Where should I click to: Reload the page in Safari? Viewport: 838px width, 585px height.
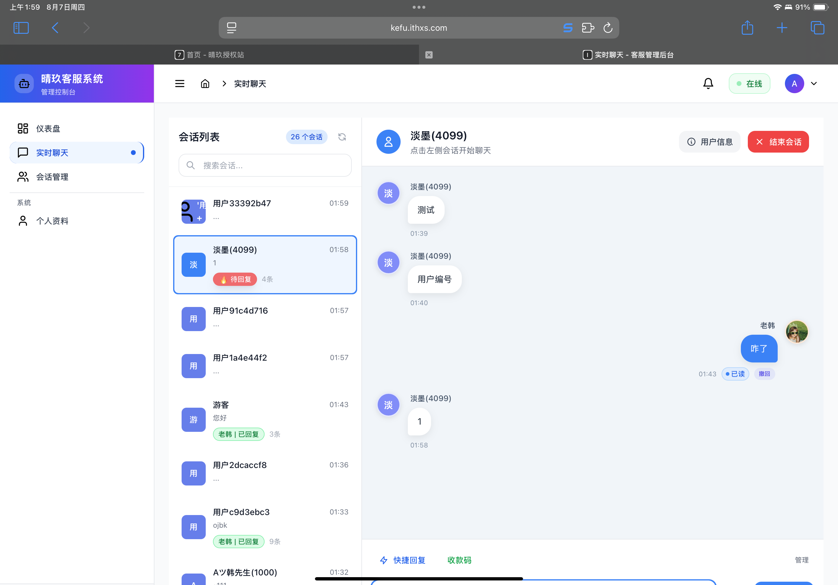pos(608,28)
